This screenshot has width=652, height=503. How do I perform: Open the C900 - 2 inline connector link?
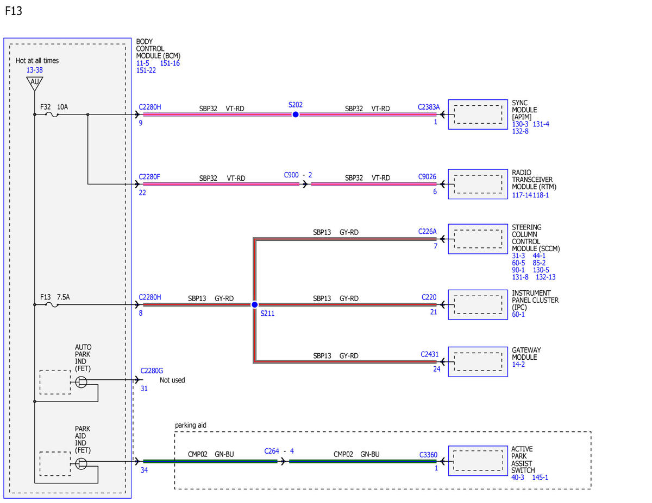pos(298,175)
